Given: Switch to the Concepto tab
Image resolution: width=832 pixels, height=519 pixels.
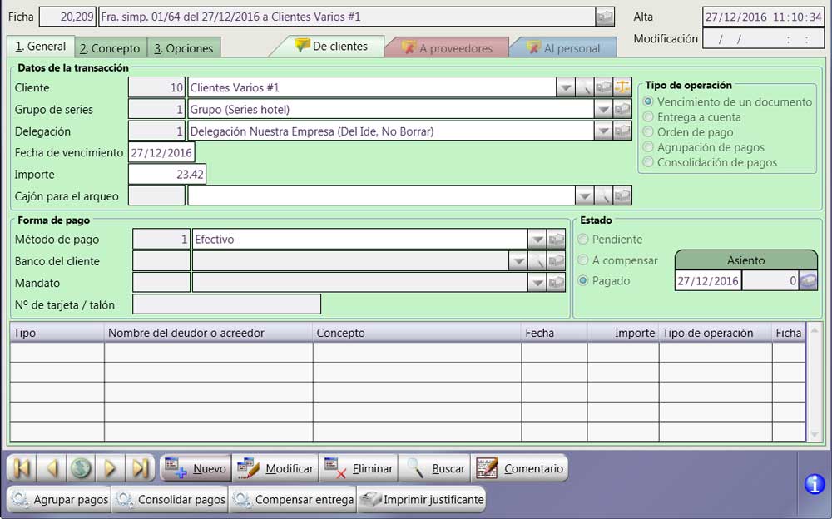Looking at the screenshot, I should tap(111, 48).
